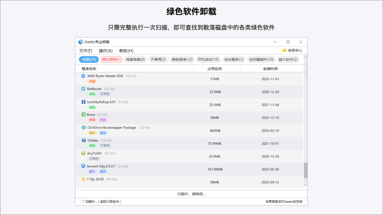This screenshot has width=383, height=215.
Task: Filter by 浏览器插件(10)
Action: [x=261, y=59]
